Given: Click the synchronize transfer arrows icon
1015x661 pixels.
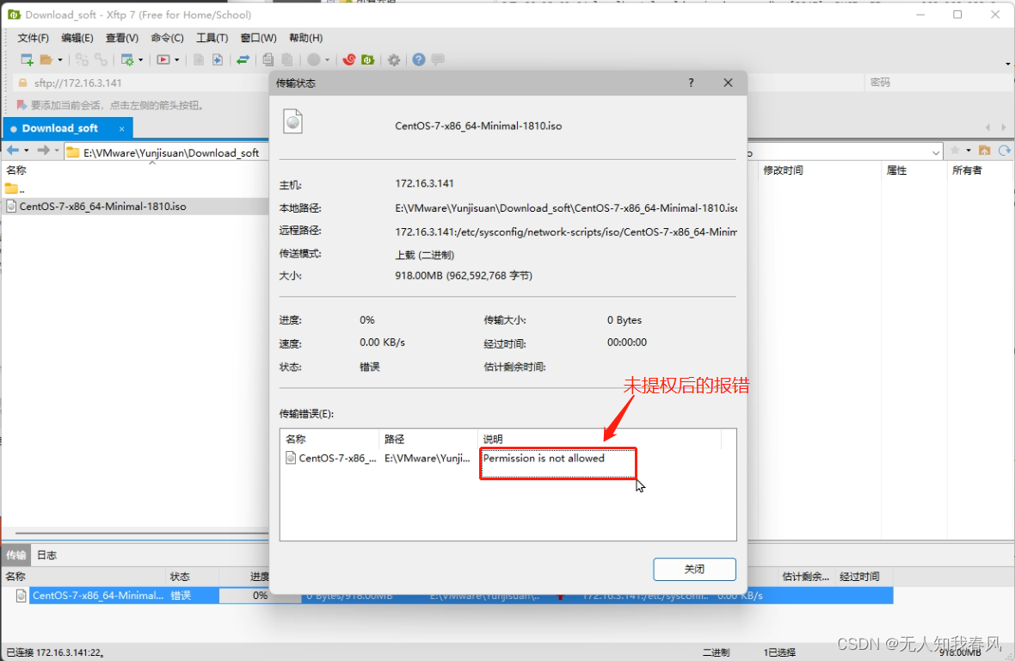Looking at the screenshot, I should [243, 59].
